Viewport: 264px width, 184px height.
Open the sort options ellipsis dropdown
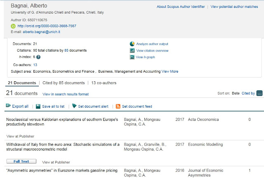point(259,93)
